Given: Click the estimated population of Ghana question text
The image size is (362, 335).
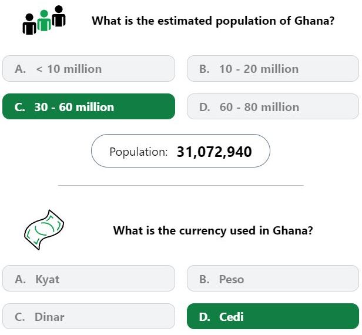Looking at the screenshot, I should 213,21.
